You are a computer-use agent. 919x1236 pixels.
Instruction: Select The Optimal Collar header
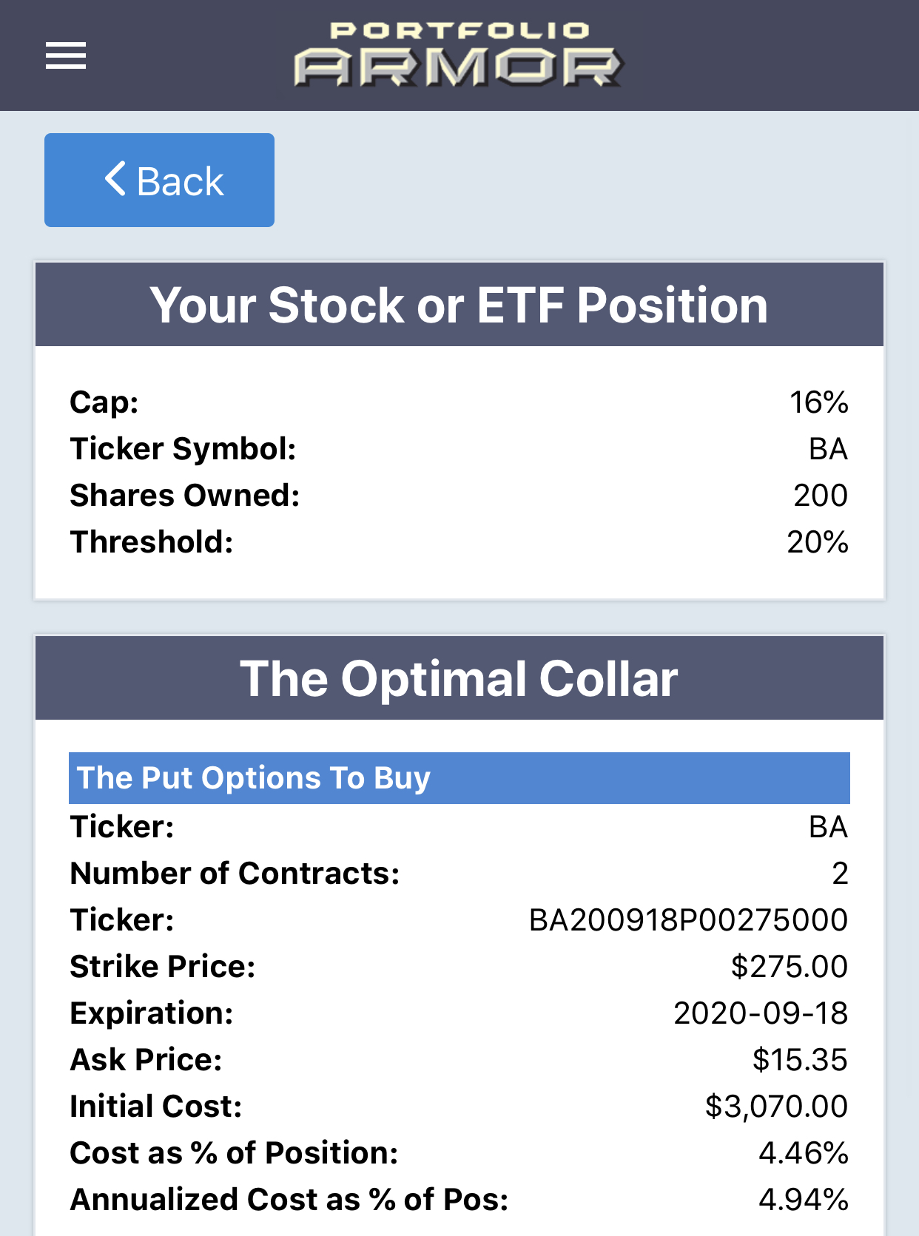point(459,678)
